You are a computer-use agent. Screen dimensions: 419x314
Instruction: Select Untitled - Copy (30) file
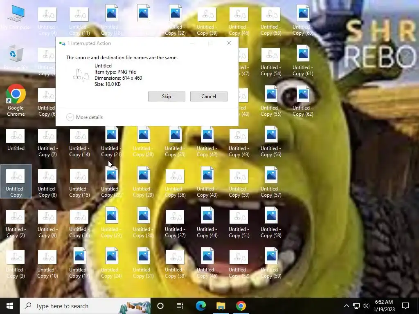coord(143,223)
